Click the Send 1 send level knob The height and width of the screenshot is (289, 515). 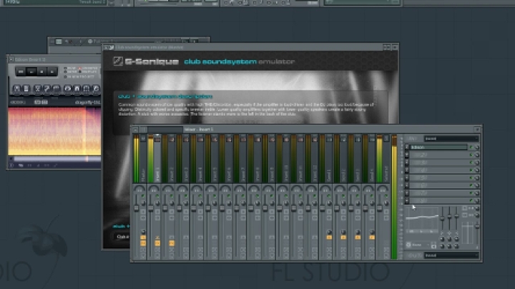[329, 232]
